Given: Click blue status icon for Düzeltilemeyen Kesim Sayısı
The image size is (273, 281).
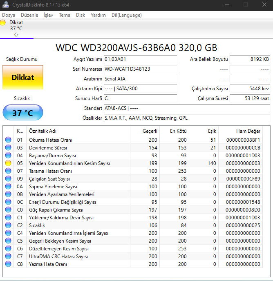Looking at the screenshot, I should pos(8,248).
